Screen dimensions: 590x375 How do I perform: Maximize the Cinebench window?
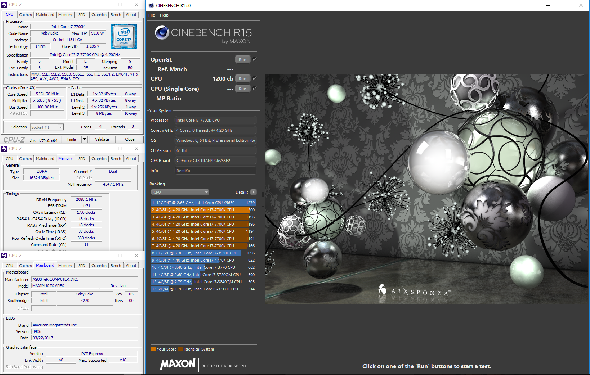(564, 5)
